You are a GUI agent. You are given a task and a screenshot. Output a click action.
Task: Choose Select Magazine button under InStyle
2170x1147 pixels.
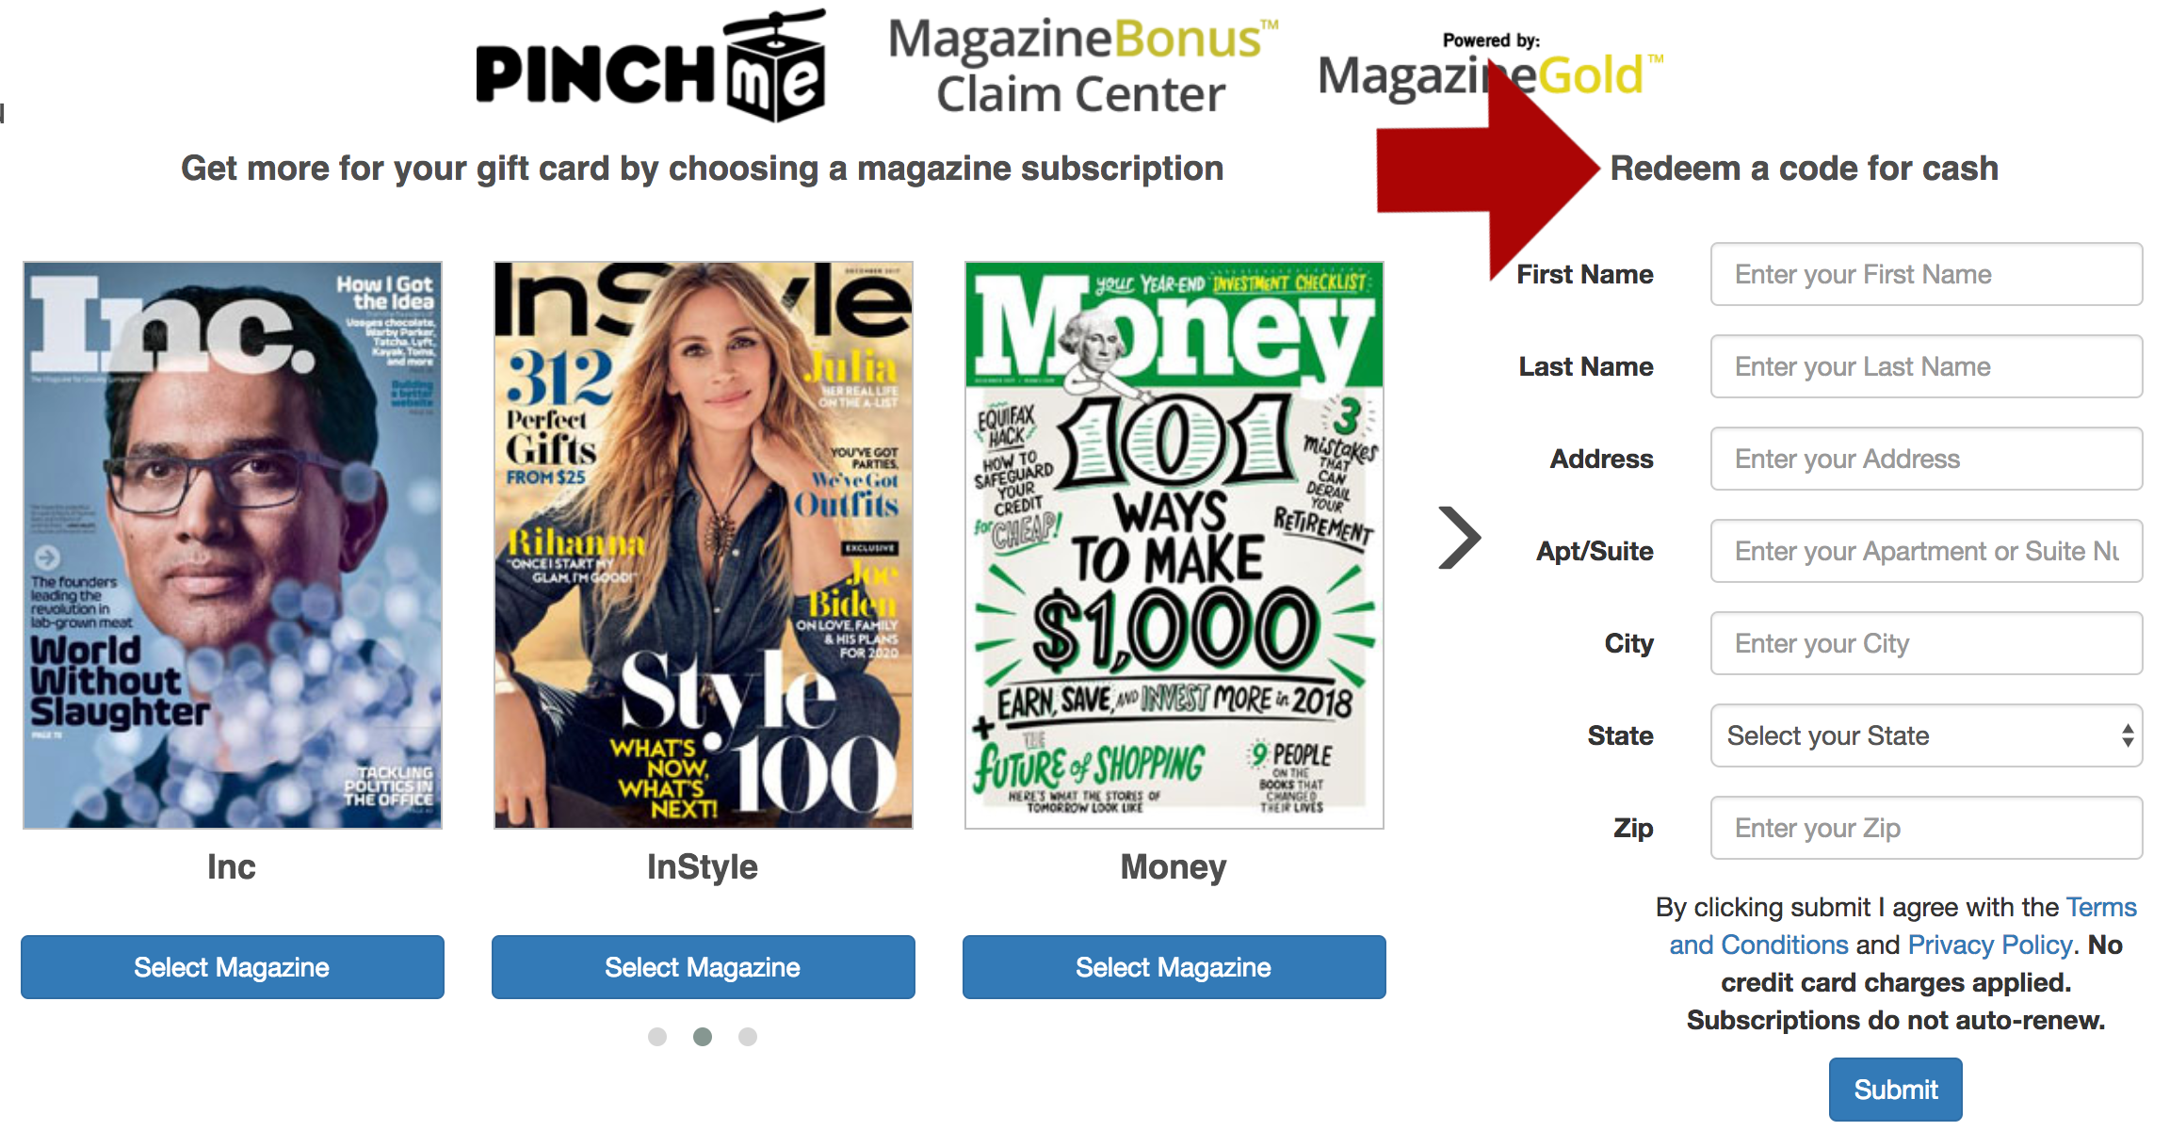[704, 967]
